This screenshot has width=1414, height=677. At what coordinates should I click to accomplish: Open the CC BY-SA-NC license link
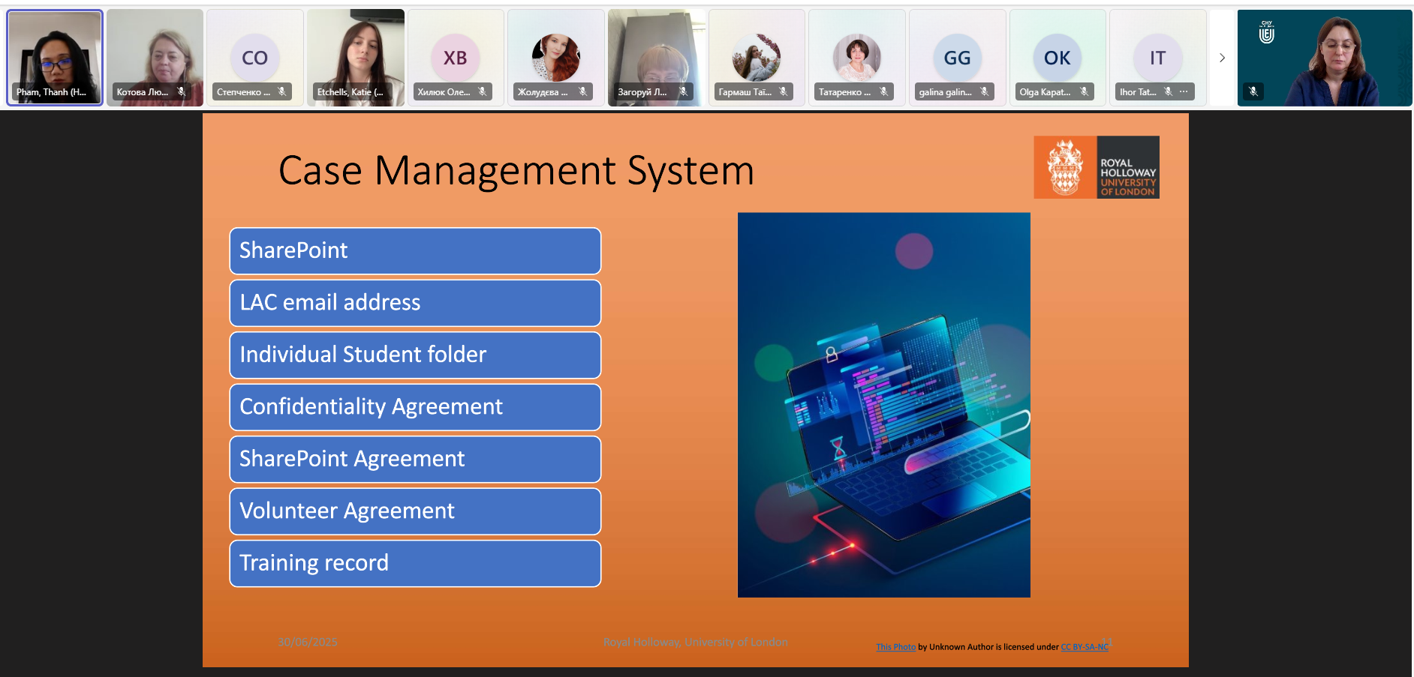(x=1085, y=647)
